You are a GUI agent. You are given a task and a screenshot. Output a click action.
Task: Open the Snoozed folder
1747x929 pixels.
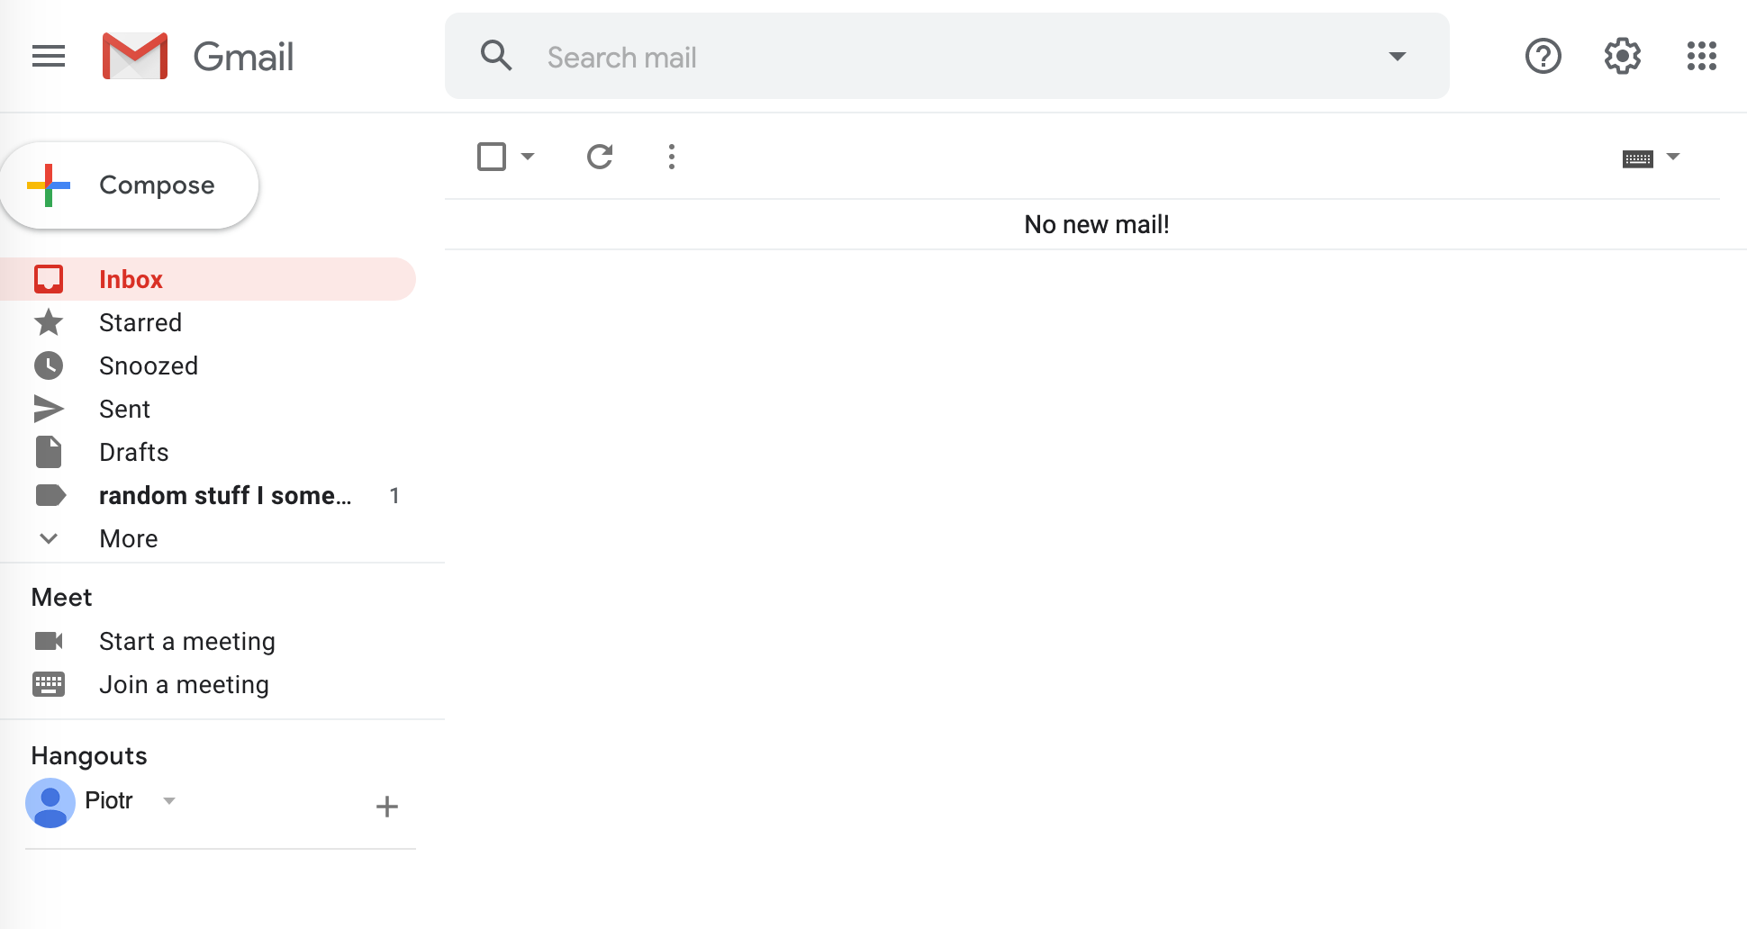point(149,365)
